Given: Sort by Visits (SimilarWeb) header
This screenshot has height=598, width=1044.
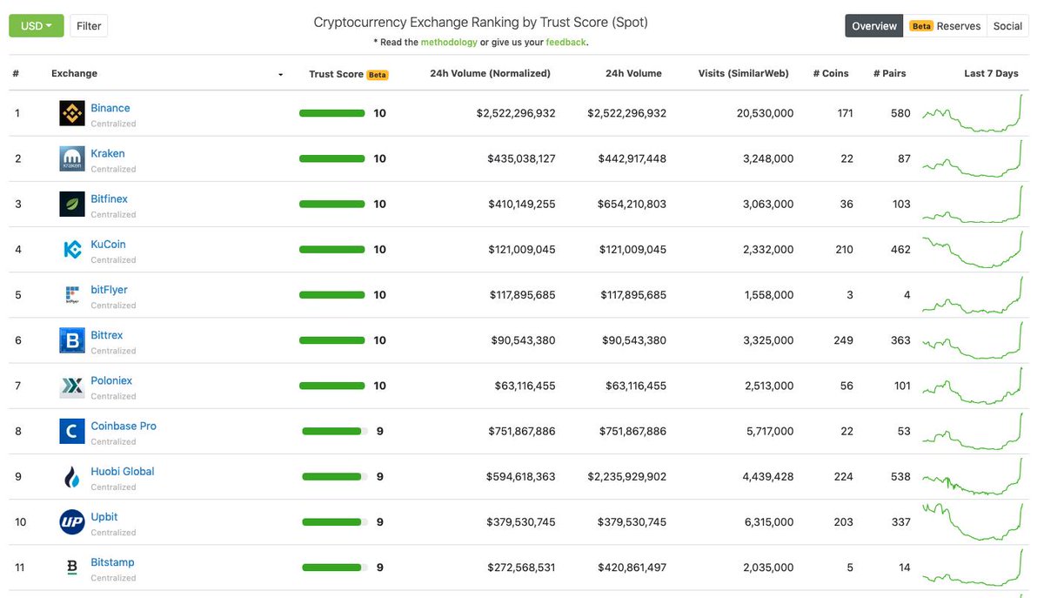Looking at the screenshot, I should click(x=743, y=74).
